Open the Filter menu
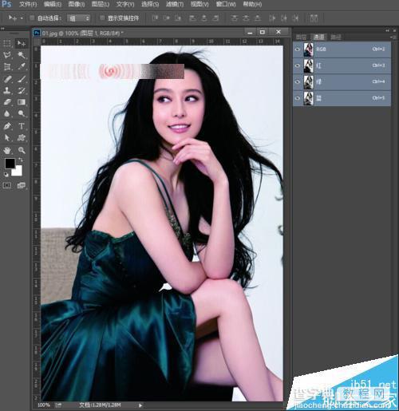 click(175, 4)
